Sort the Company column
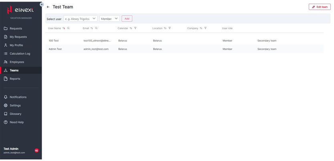 [x=201, y=28]
